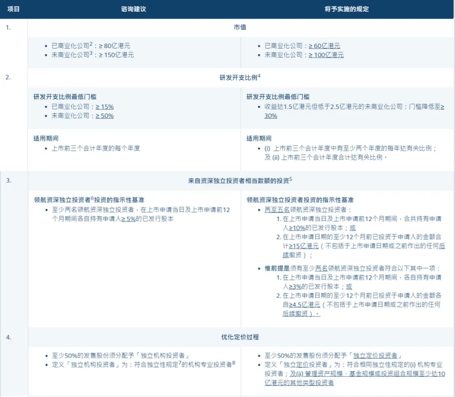Click the 谘询建议 column header
Screen dimensions: 455x397
click(x=134, y=8)
